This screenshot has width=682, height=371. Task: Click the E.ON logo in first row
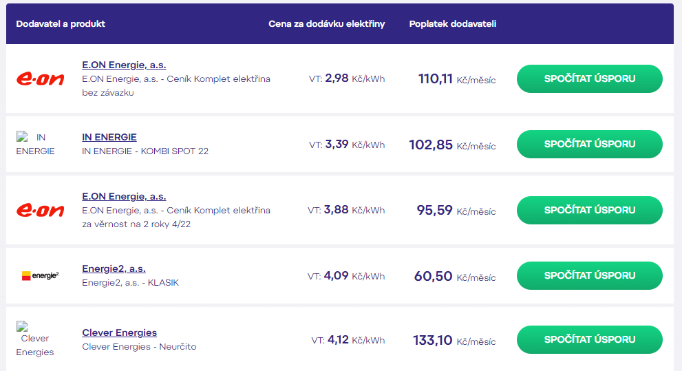(x=40, y=78)
